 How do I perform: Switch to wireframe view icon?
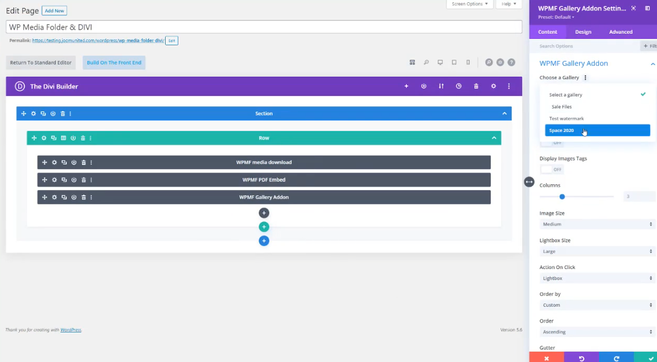click(412, 62)
